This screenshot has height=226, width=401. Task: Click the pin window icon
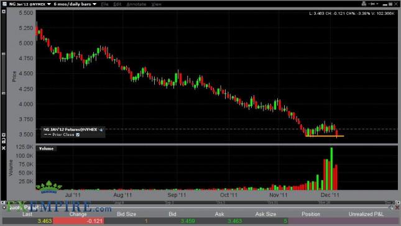[x=372, y=4]
